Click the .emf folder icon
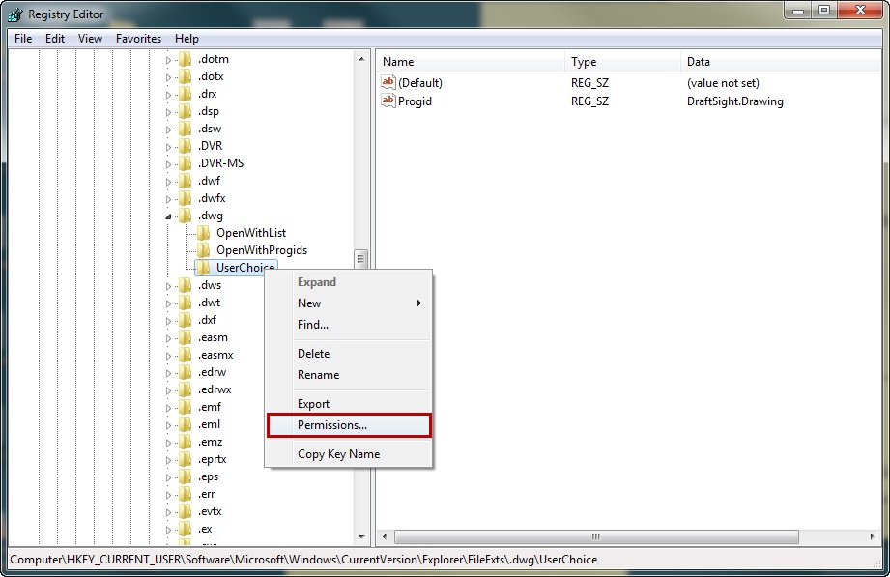This screenshot has height=577, width=890. [x=185, y=407]
